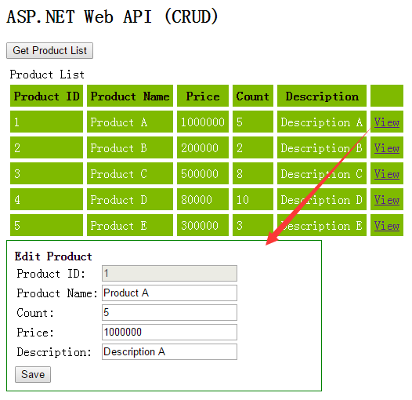Select the cell 'Product B'

130,147
